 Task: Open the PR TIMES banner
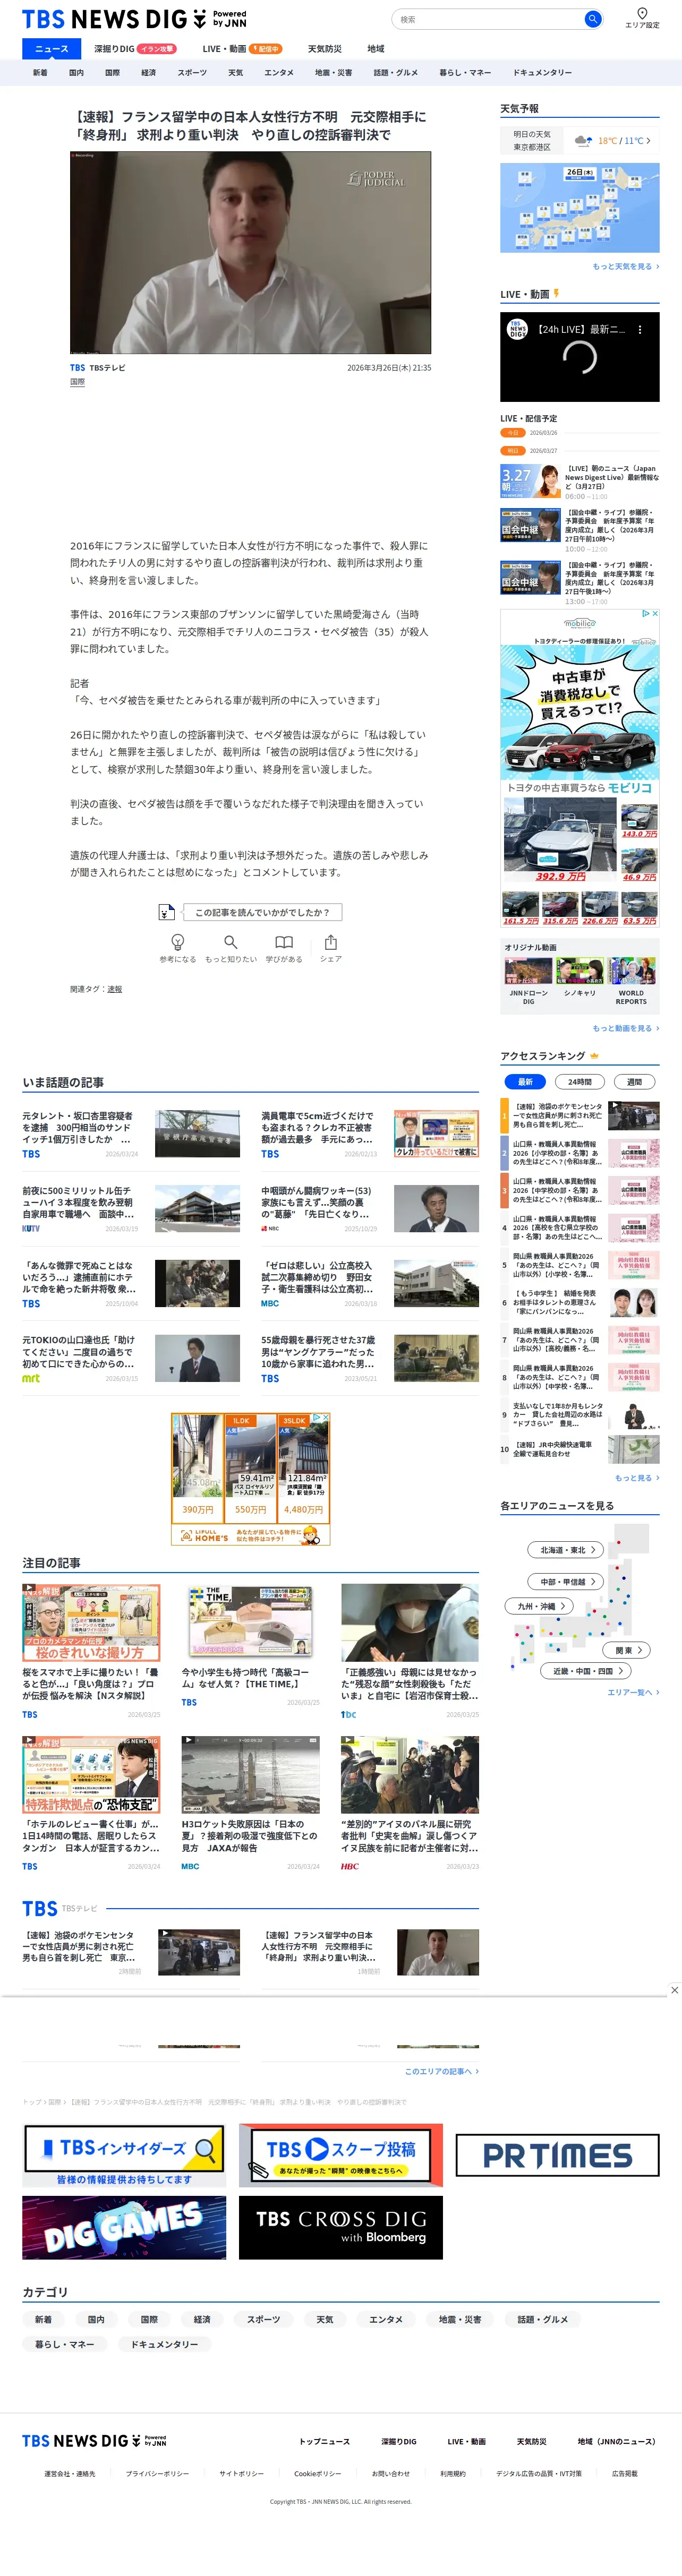coord(557,2155)
